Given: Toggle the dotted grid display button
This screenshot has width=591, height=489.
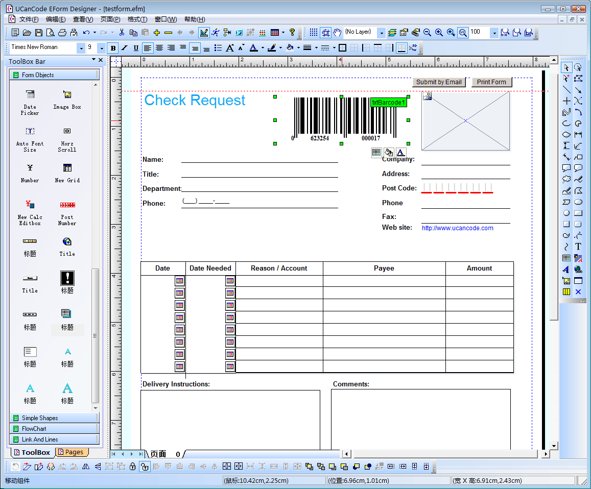Looking at the screenshot, I should (314, 33).
